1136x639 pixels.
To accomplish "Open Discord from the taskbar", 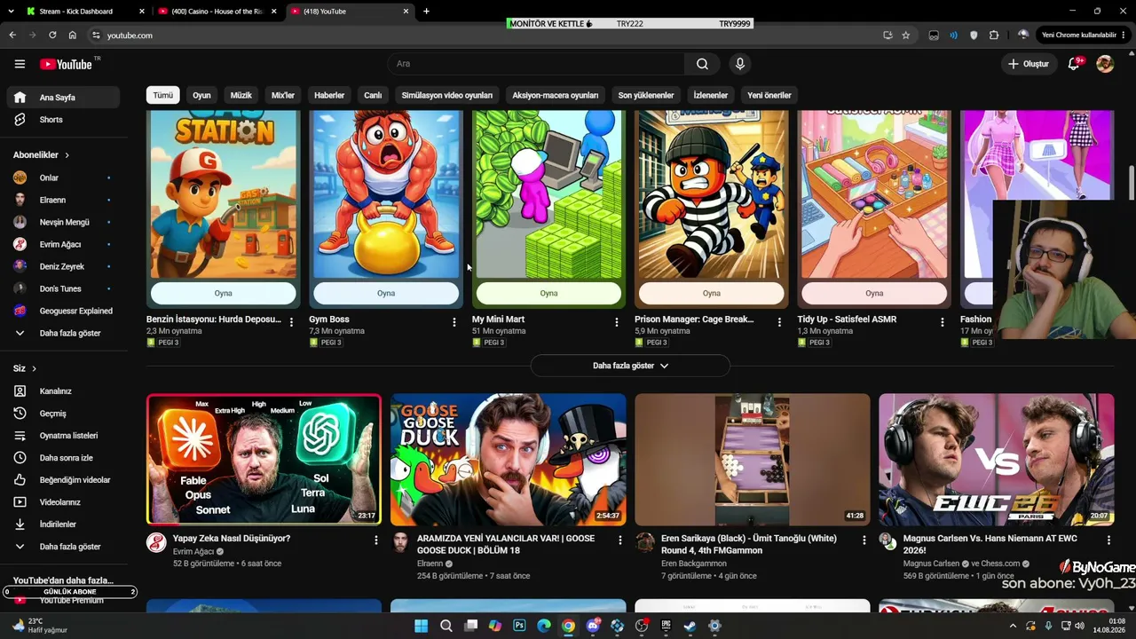I will click(x=593, y=626).
